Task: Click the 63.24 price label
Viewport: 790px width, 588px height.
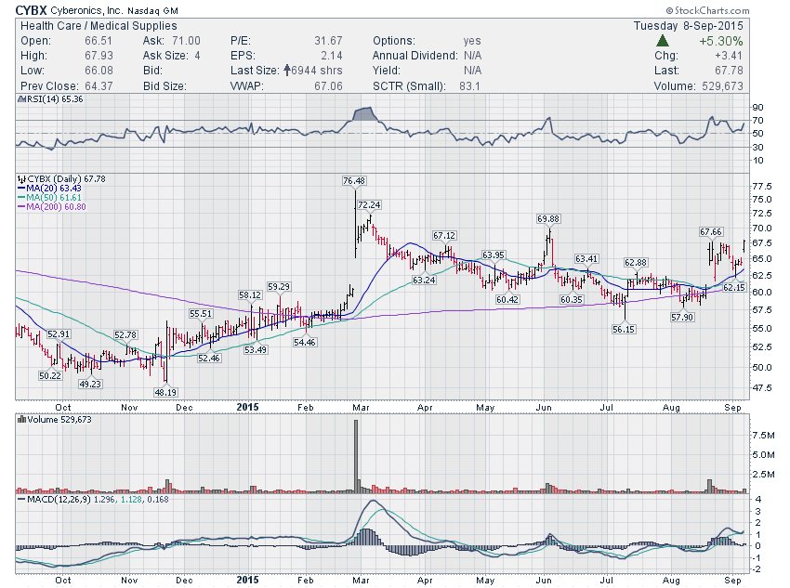Action: [x=424, y=280]
